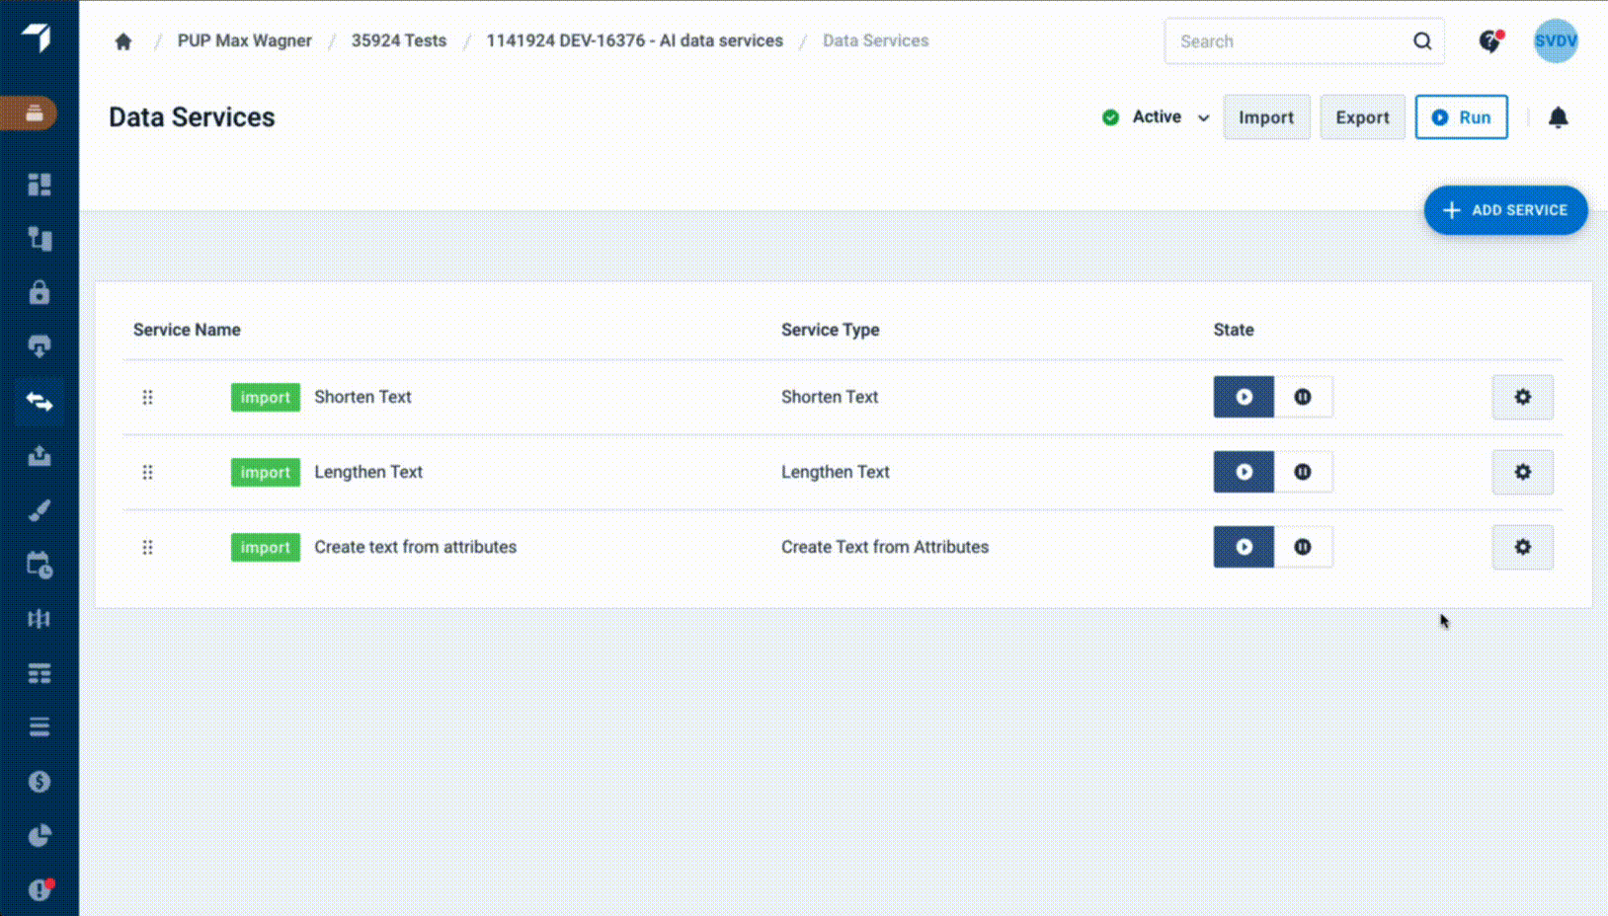Open the notifications bell icon

click(x=1558, y=117)
